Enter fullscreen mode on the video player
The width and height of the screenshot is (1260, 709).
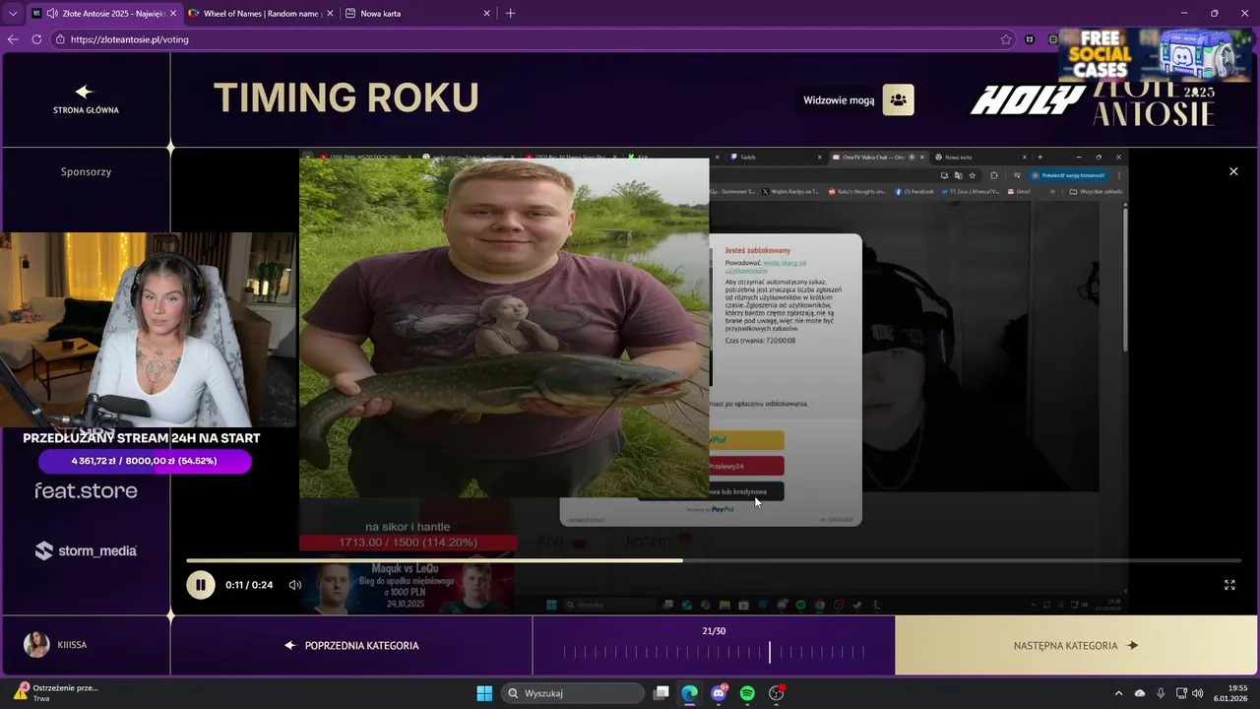(1229, 585)
